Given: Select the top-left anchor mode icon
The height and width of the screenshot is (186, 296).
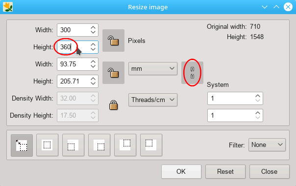Looking at the screenshot, I should pyautogui.click(x=151, y=145).
